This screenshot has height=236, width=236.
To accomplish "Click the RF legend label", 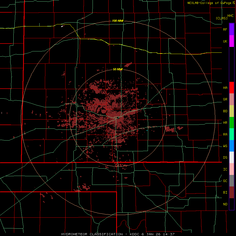I will (x=225, y=29).
